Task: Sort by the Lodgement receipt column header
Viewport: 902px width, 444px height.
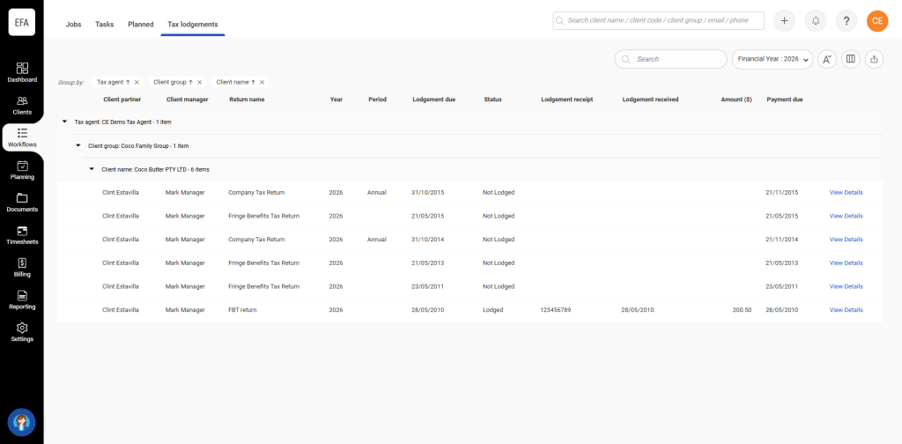Action: [566, 100]
